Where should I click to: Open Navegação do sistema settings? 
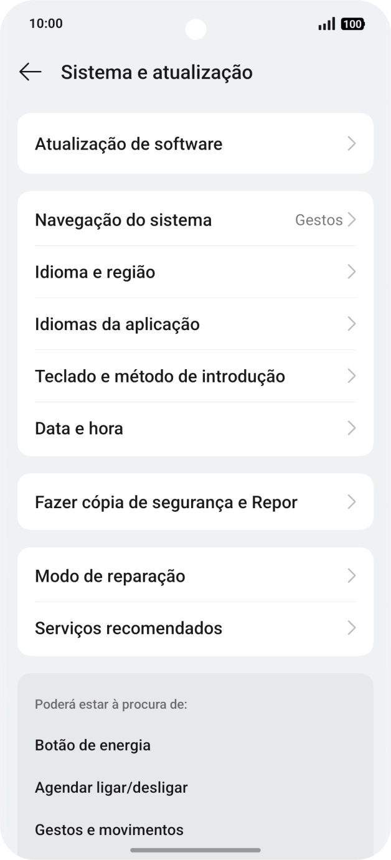pos(124,220)
